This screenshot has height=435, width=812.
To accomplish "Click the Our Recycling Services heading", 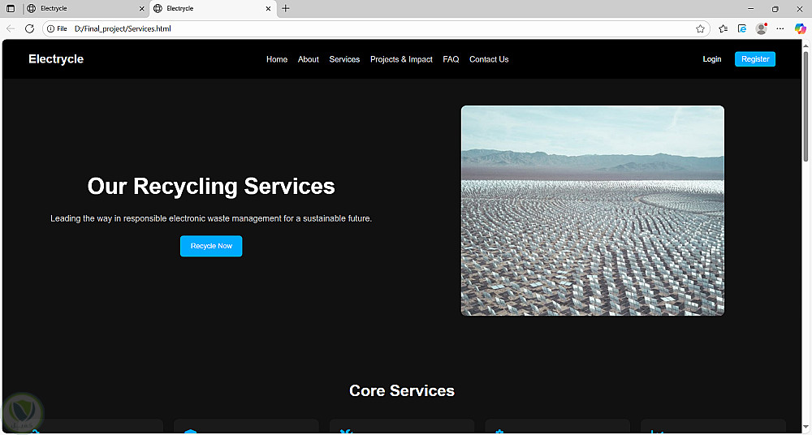I will [211, 187].
